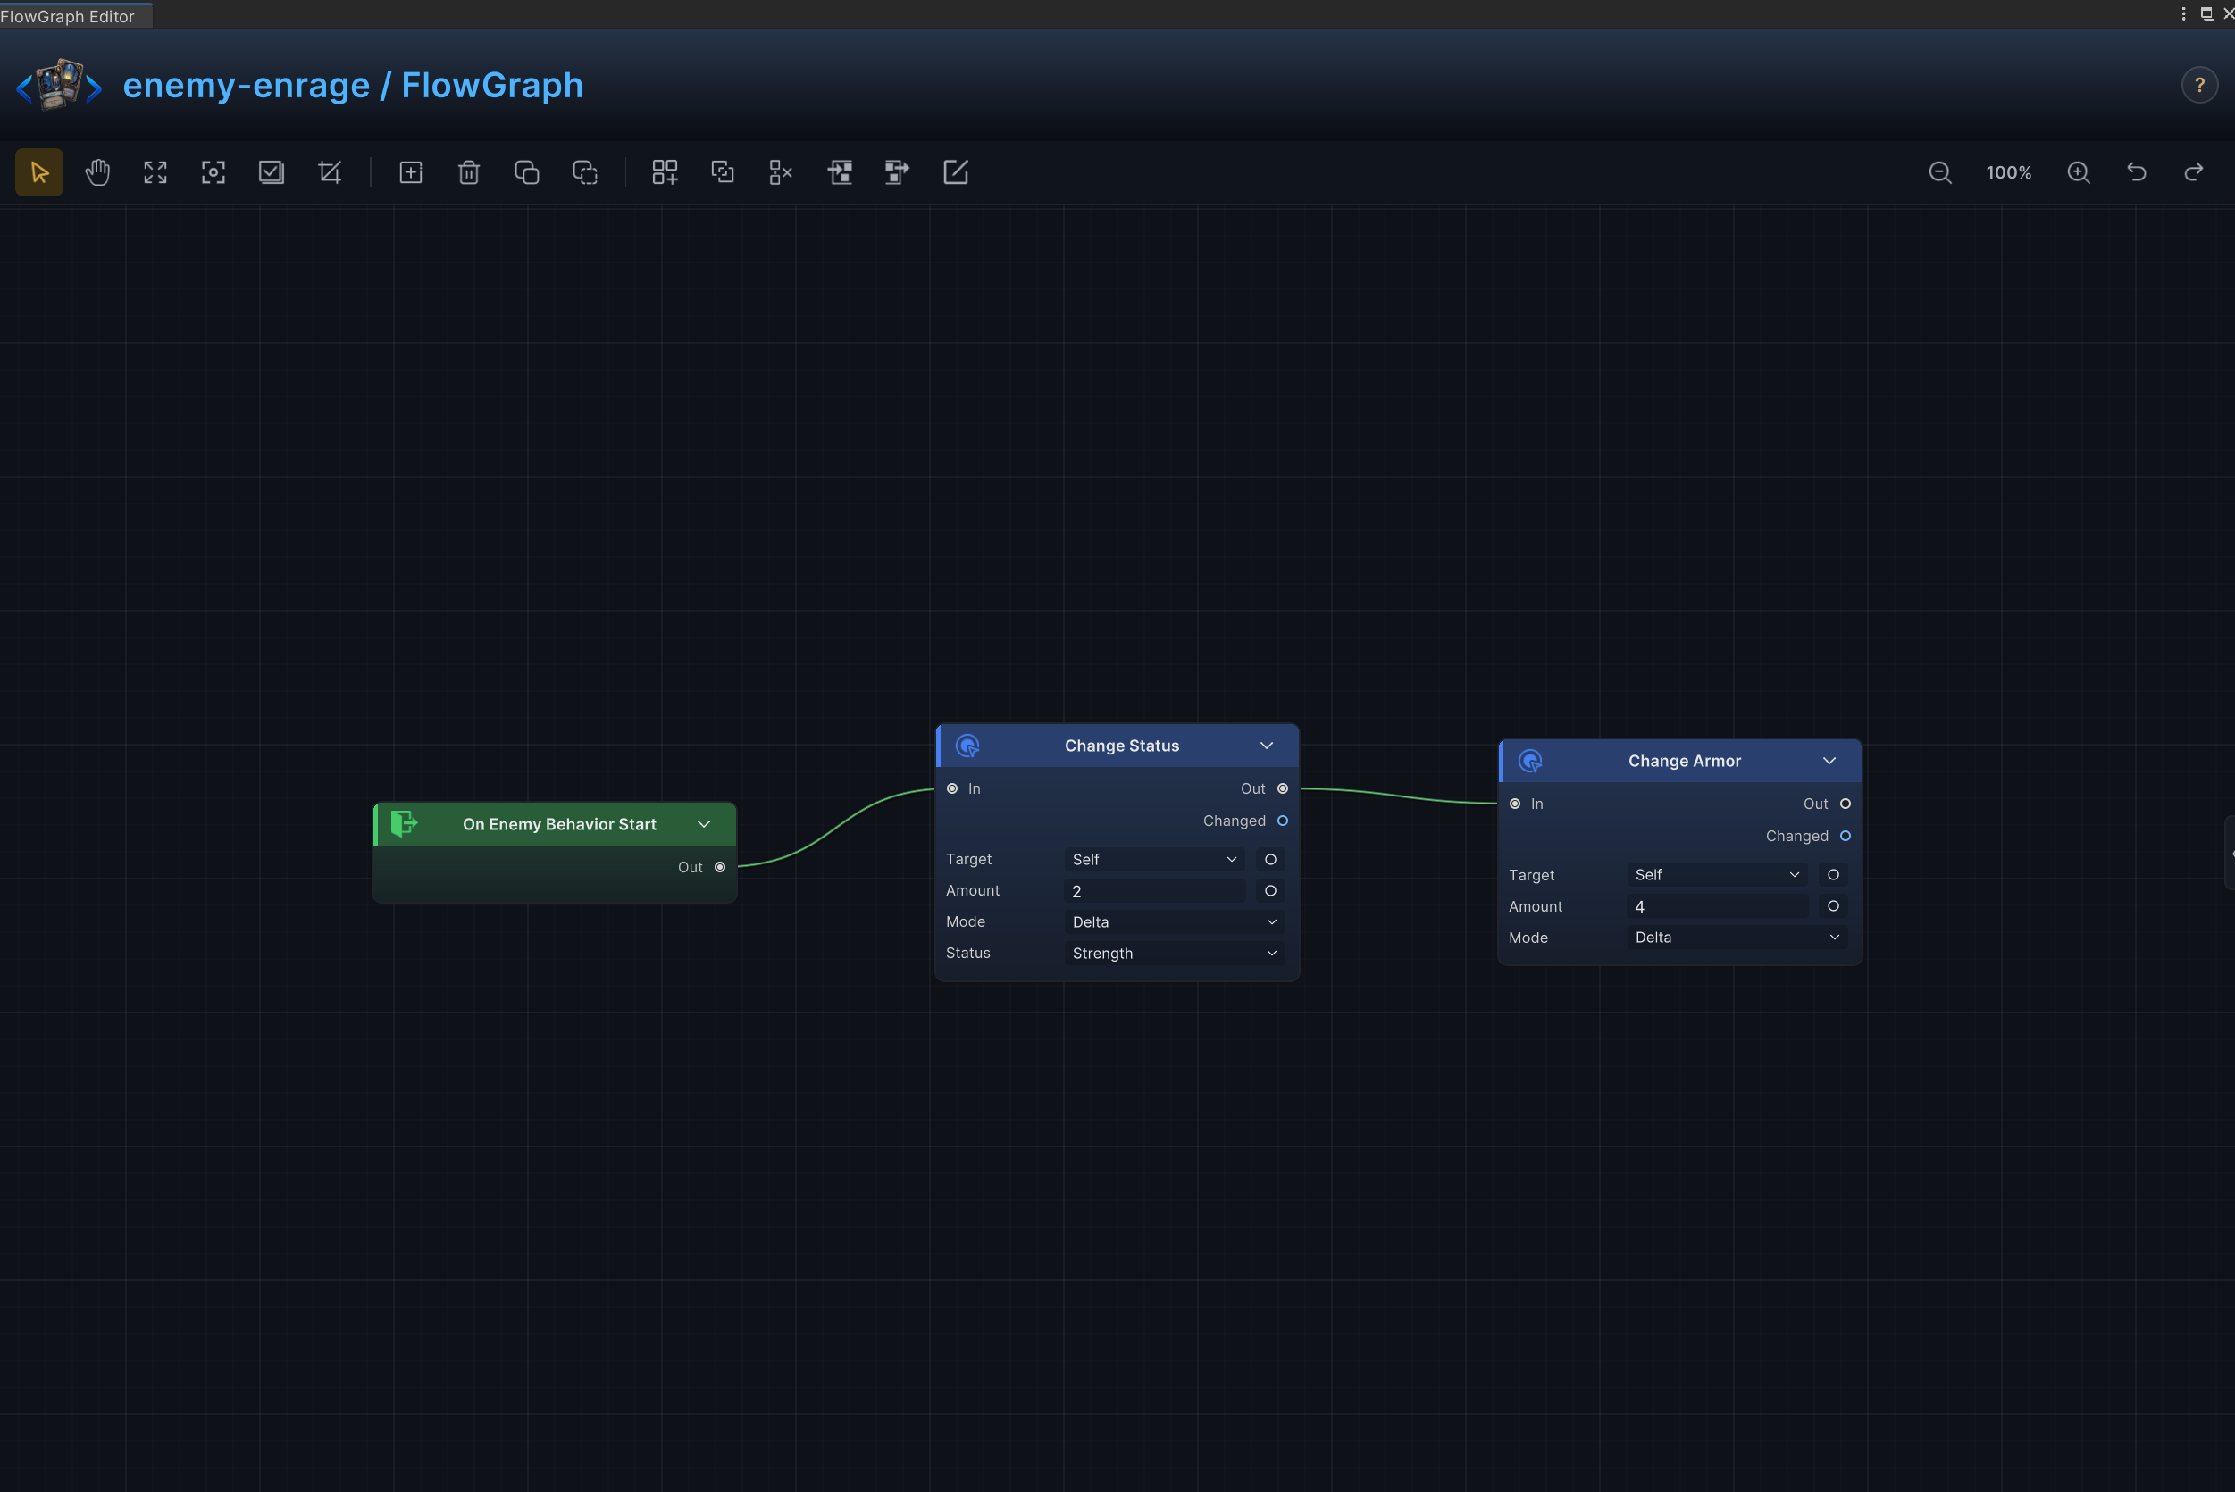Open the Mode dropdown in Change Armor
Screen dimensions: 2235x1492
coord(1737,938)
